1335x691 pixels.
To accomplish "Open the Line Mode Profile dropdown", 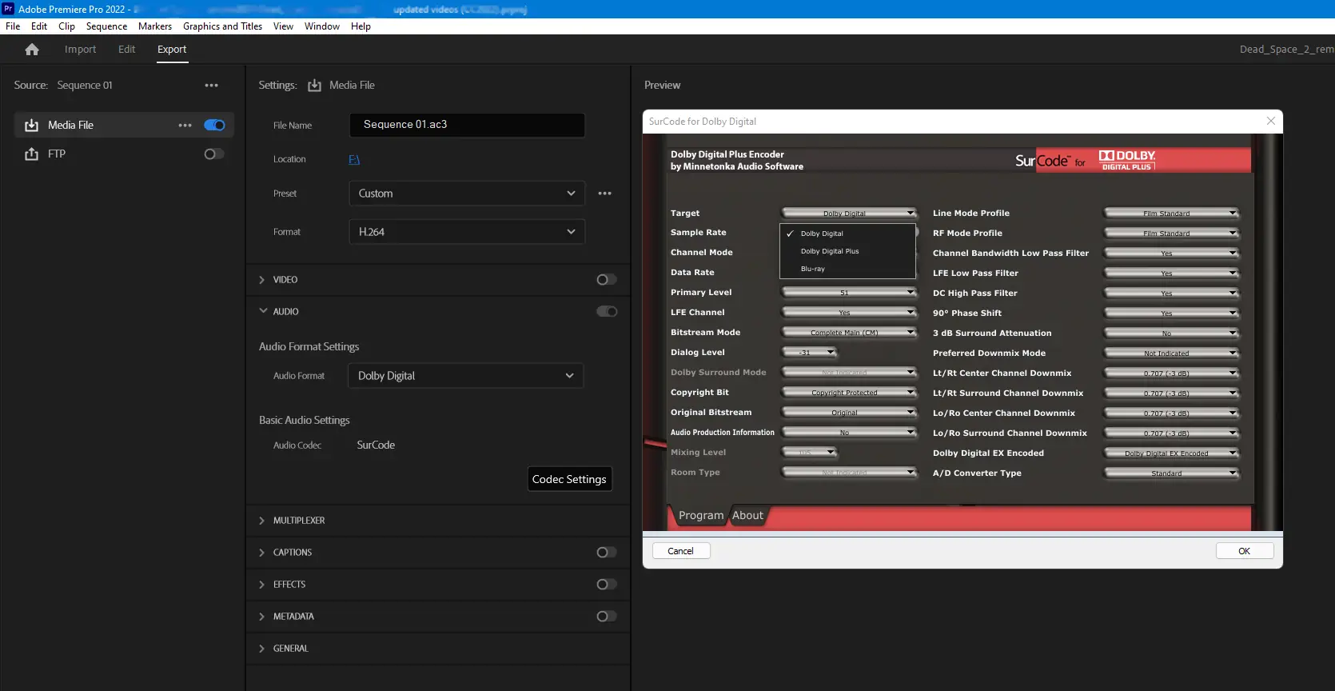I will (x=1171, y=214).
